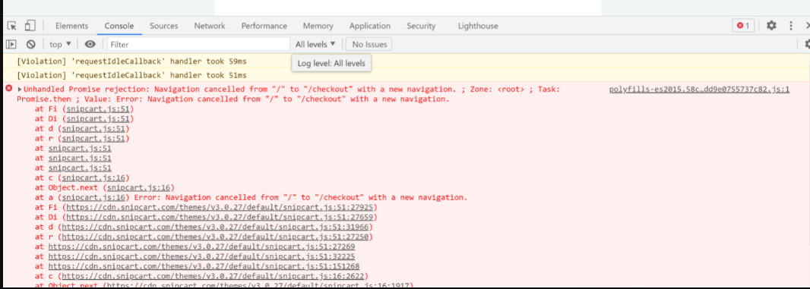The image size is (810, 289).
Task: Click the red error icon beside Unhandled Promise rejection
Action: (9, 89)
